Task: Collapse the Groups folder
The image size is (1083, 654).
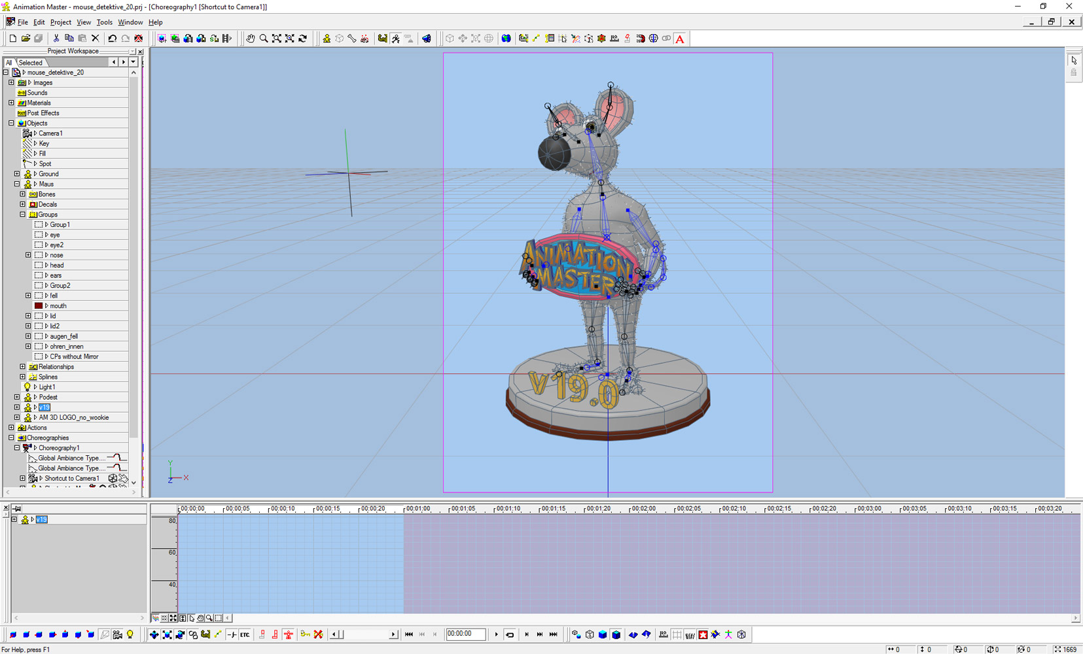Action: point(23,215)
